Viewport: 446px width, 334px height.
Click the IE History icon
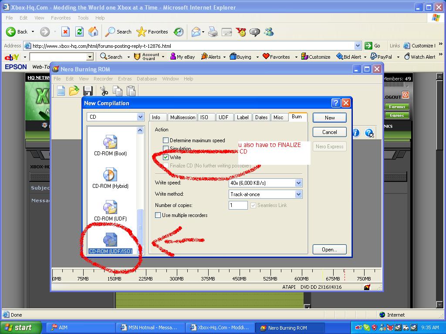pyautogui.click(x=179, y=32)
